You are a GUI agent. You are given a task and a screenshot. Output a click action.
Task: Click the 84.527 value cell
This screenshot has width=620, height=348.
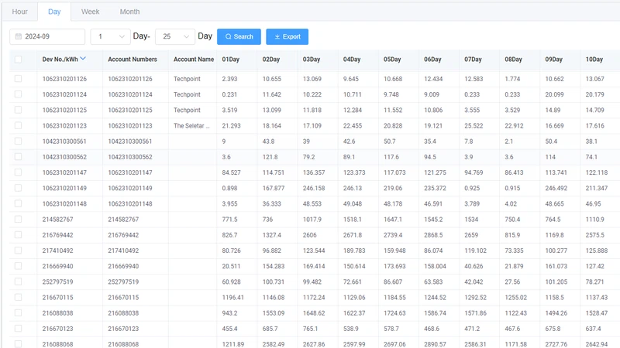(x=231, y=172)
